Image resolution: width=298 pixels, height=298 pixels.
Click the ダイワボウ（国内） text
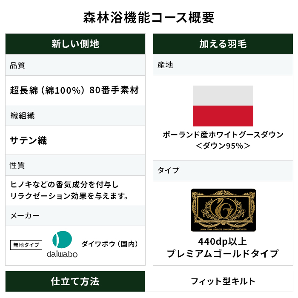pyautogui.click(x=110, y=244)
